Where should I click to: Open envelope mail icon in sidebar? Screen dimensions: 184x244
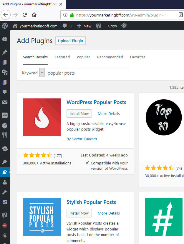pos(5,102)
